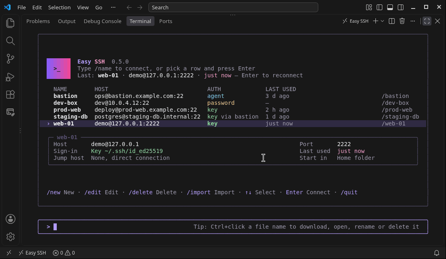Image resolution: width=446 pixels, height=259 pixels.
Task: Open the Search view in activity bar
Action: [10, 41]
